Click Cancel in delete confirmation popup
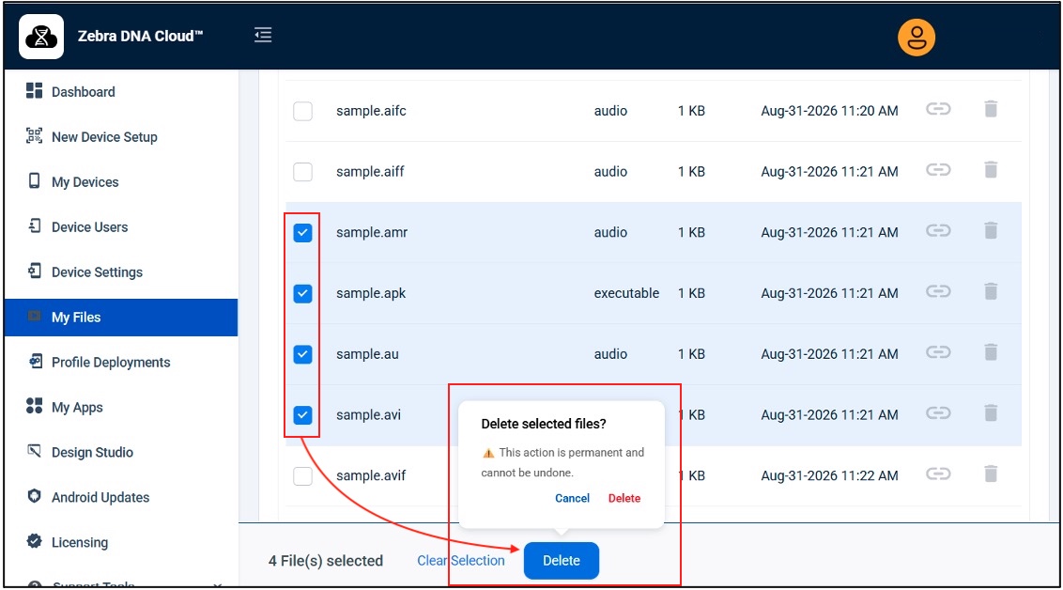Screen dimensions: 1063x590 (x=572, y=499)
